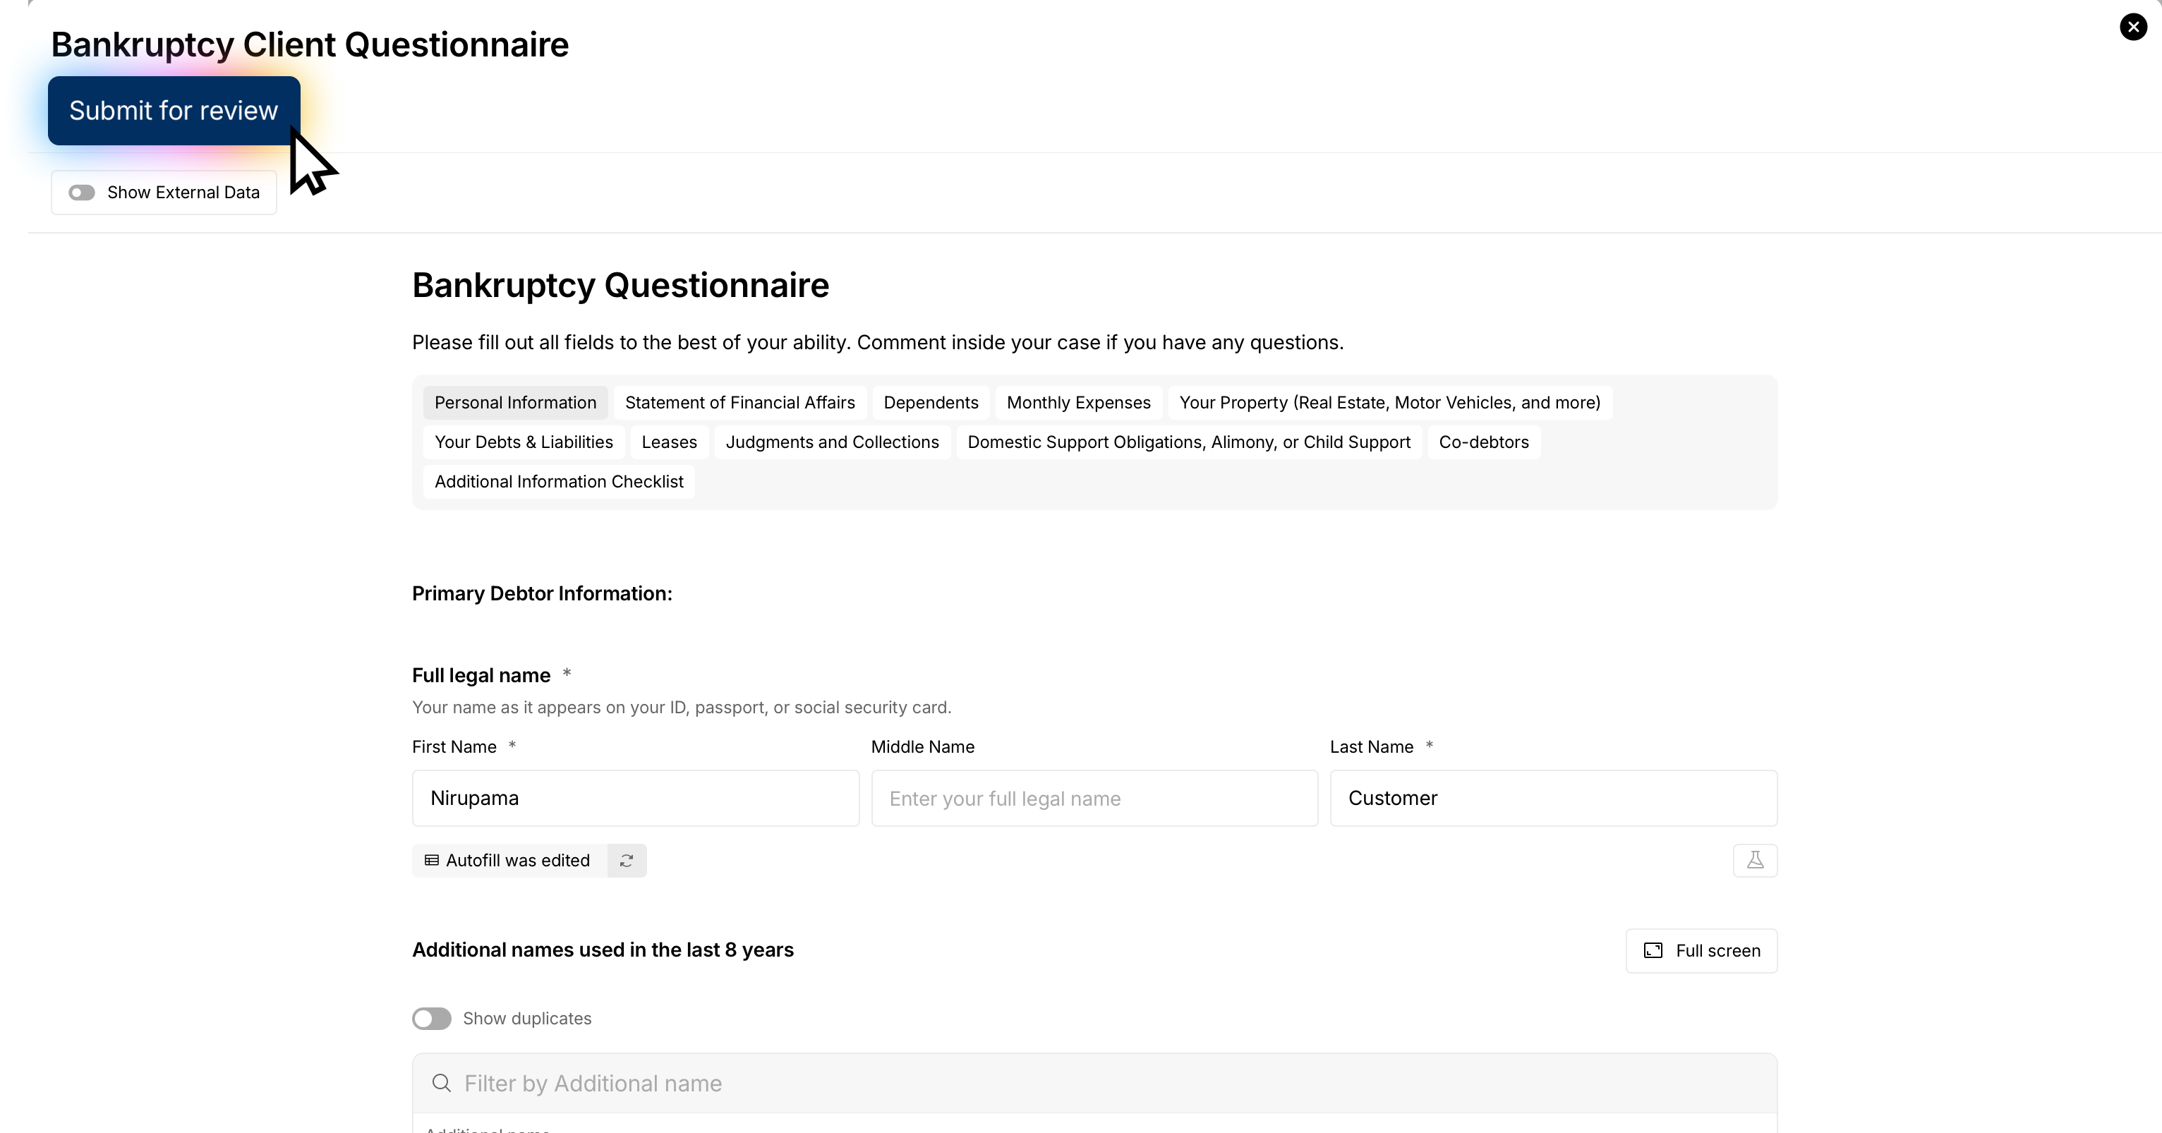Screen dimensions: 2162x1133
Task: Click the First Name field containing Nirupama
Action: click(x=635, y=798)
